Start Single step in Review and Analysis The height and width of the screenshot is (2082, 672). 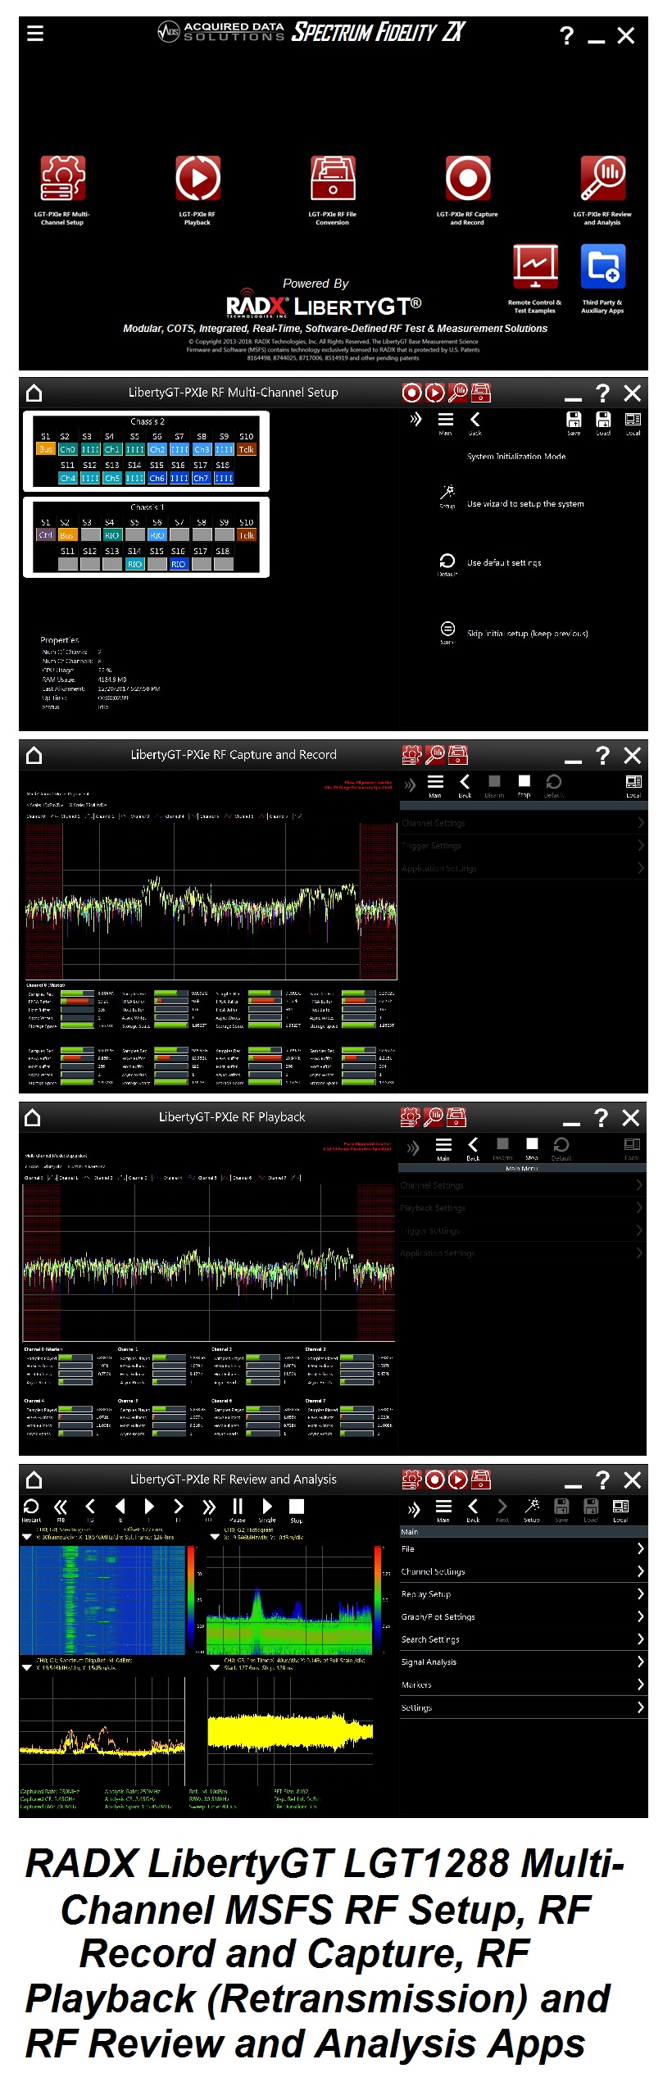point(267,1510)
